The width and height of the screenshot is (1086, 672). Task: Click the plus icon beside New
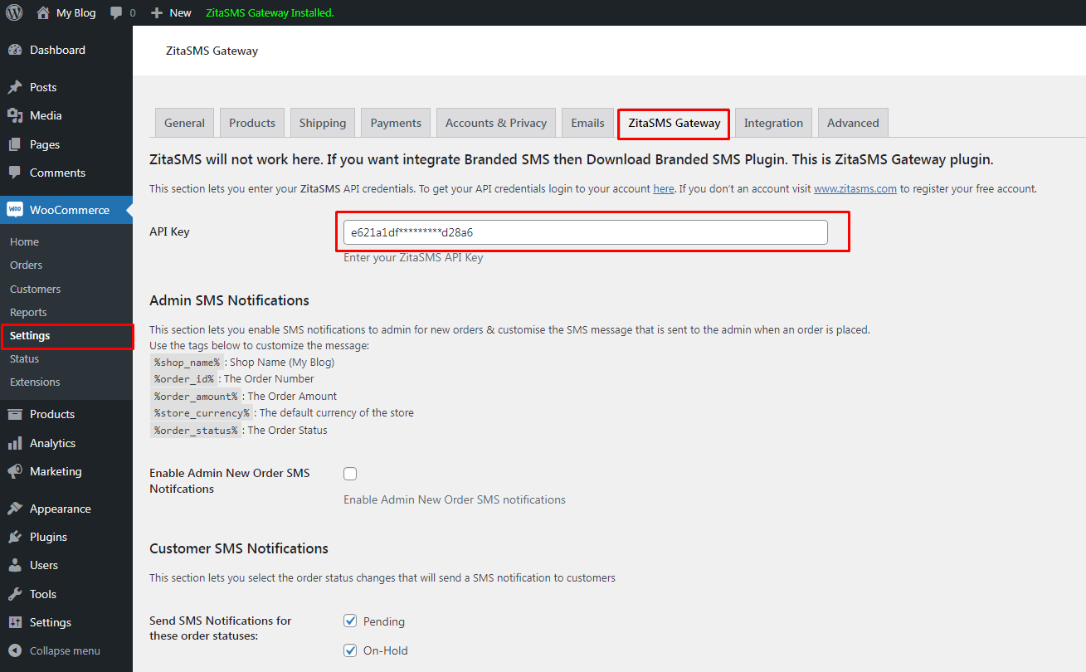(x=157, y=13)
